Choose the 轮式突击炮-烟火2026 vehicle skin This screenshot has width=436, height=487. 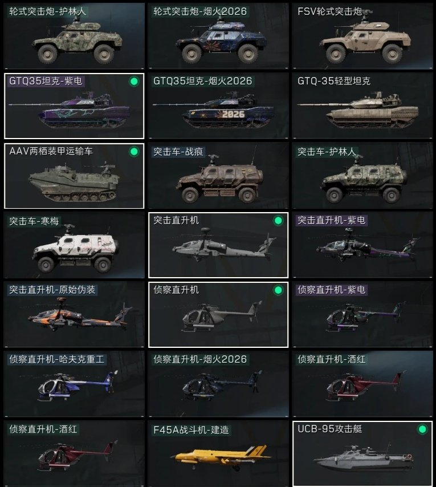tap(218, 36)
